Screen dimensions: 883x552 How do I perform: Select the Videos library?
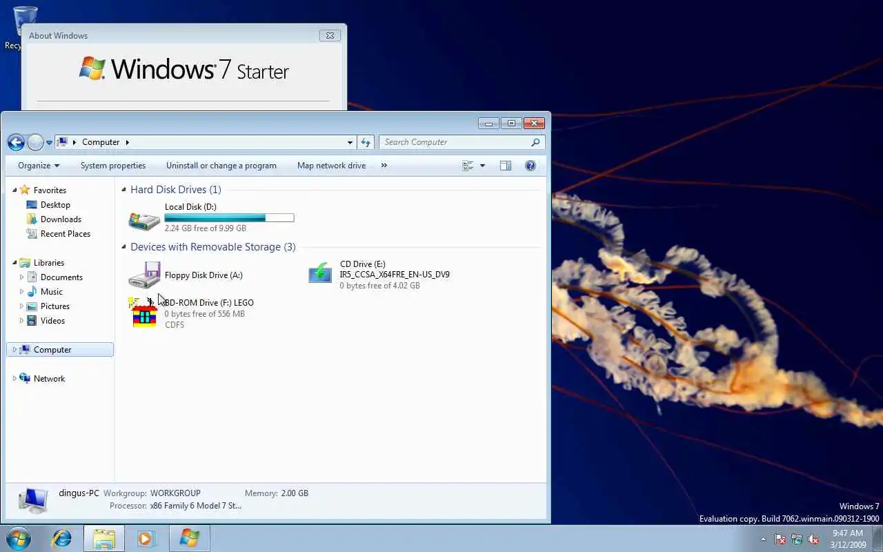(52, 321)
